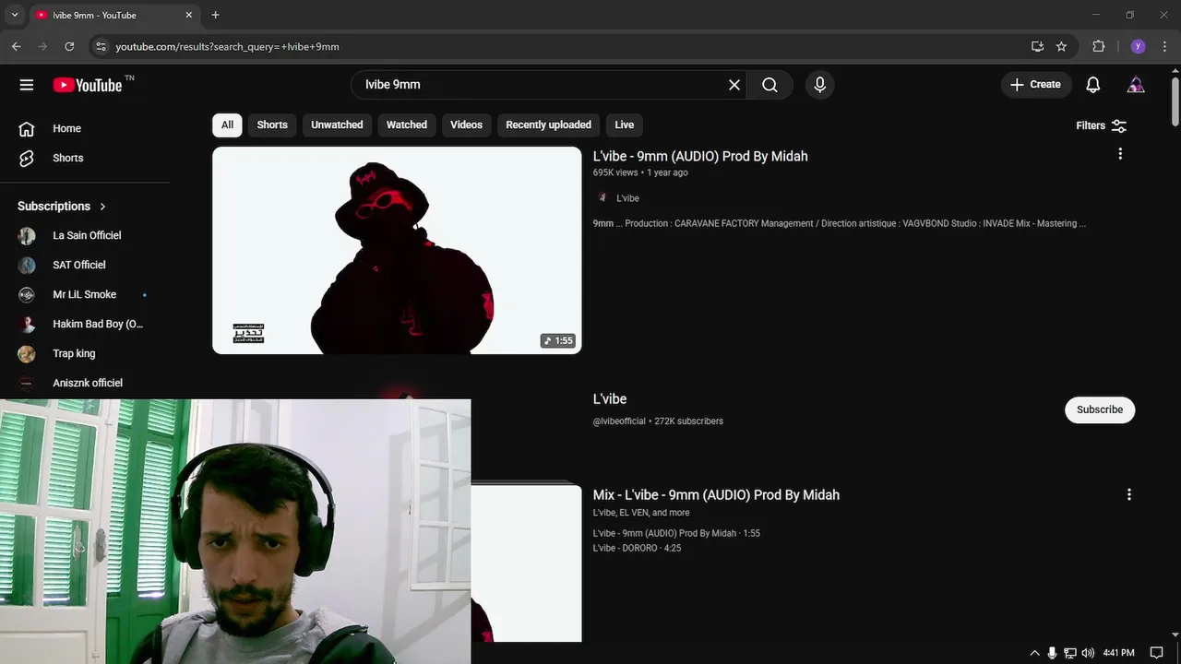Click the 4:41 PM taskbar clock
1181x664 pixels.
[x=1118, y=653]
